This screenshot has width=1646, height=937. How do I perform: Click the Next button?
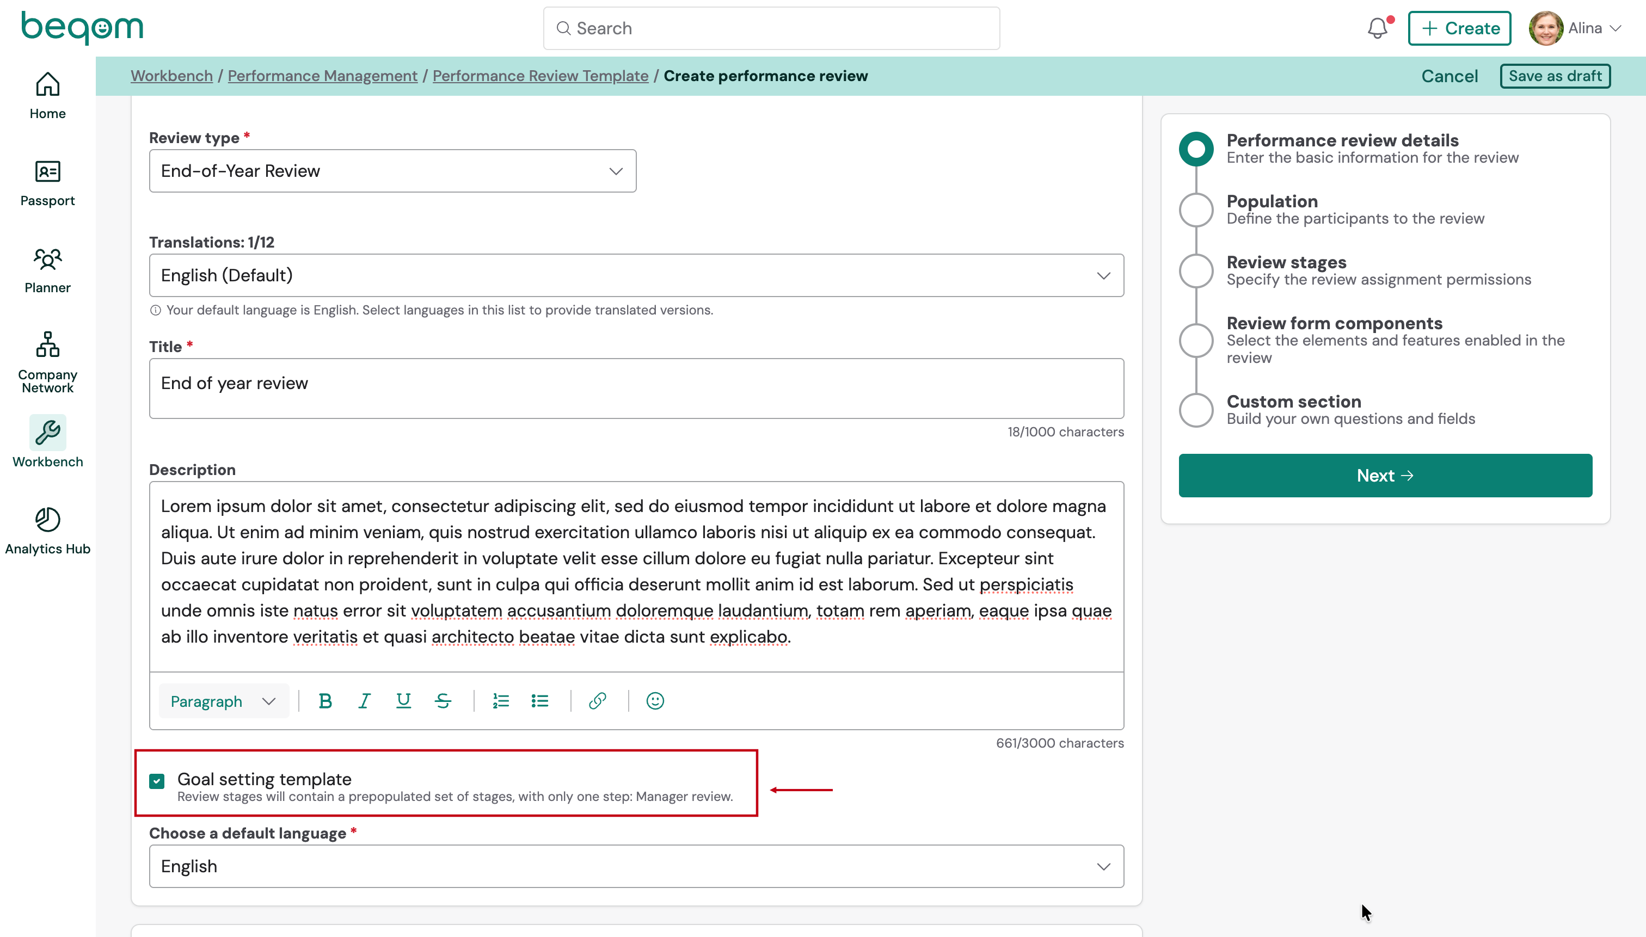[1385, 476]
